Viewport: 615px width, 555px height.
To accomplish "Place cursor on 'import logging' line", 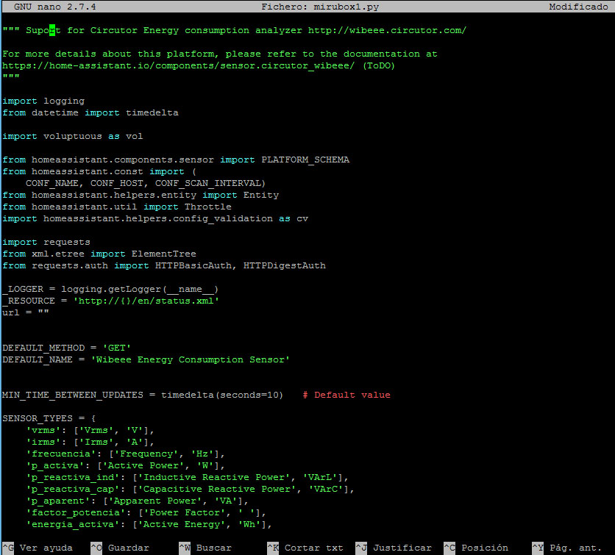I will tap(43, 101).
